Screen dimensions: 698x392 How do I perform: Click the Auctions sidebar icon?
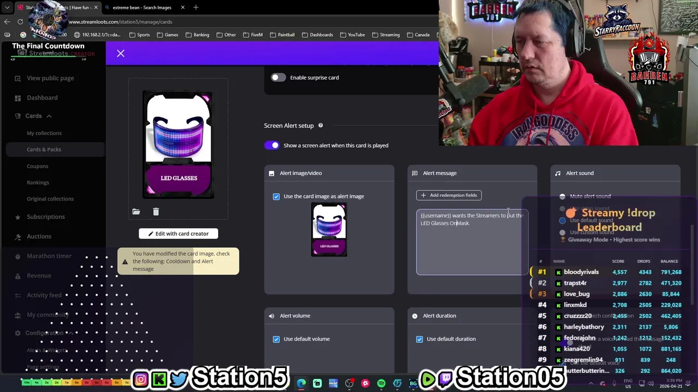[17, 236]
